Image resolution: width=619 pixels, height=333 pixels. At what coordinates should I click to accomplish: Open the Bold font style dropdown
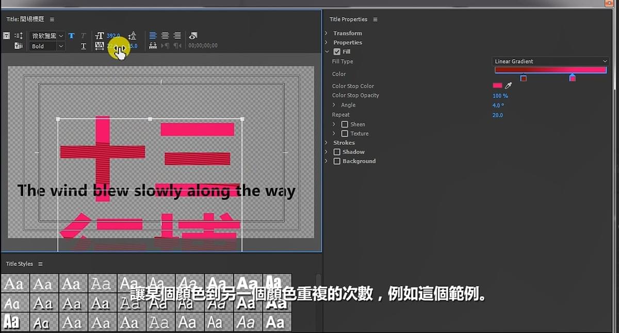(x=47, y=46)
